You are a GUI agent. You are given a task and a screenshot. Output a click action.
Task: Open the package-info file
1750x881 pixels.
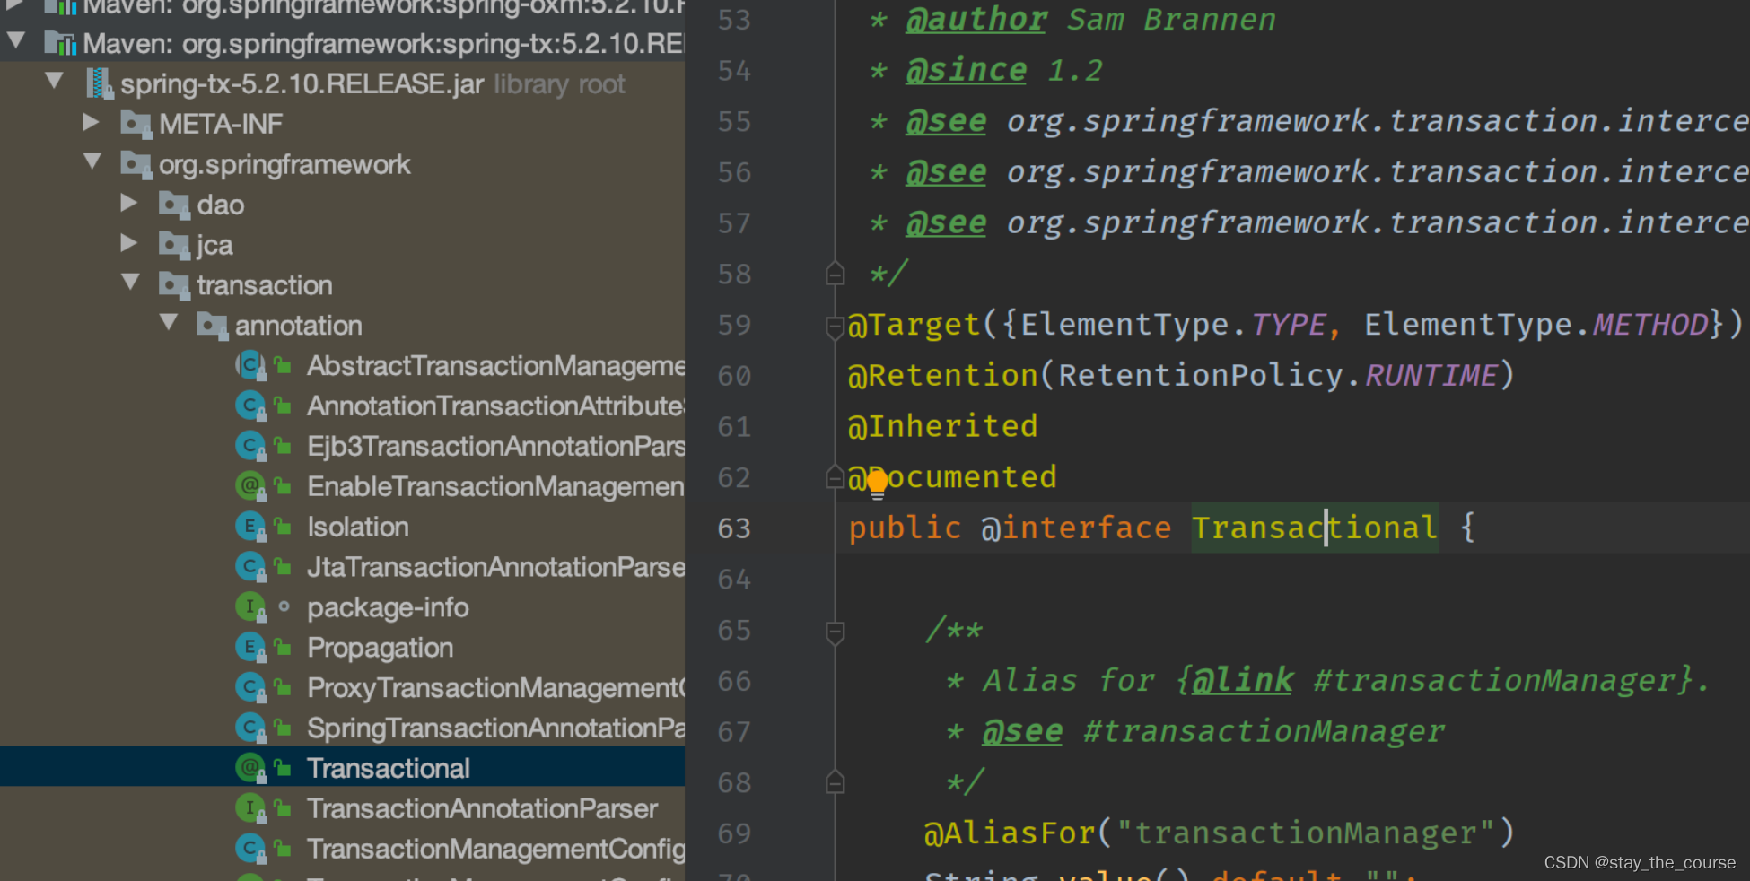click(x=388, y=607)
